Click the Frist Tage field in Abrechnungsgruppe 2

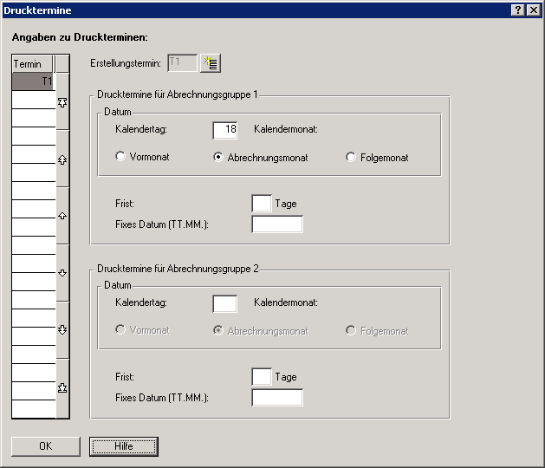coord(262,376)
